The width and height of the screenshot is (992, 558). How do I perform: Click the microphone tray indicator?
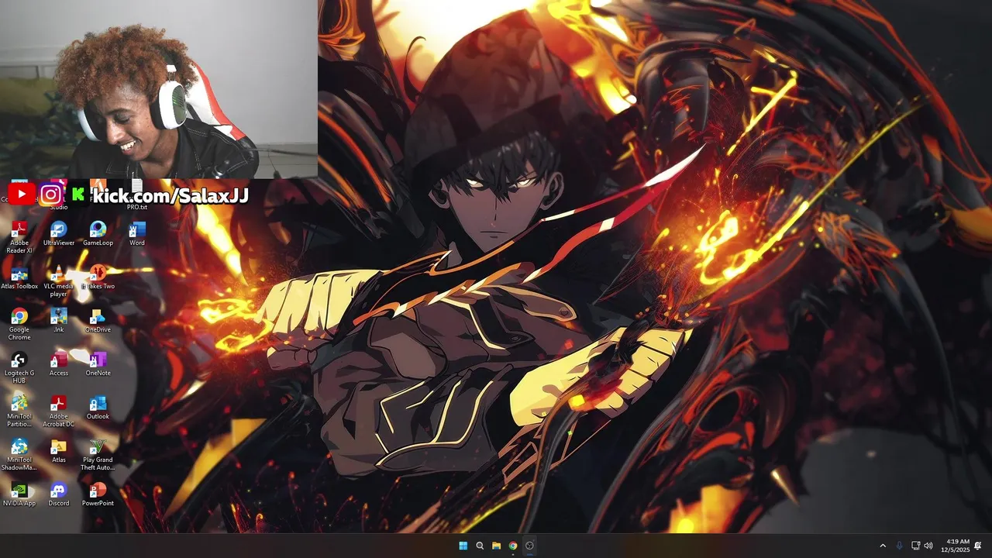pyautogui.click(x=900, y=546)
